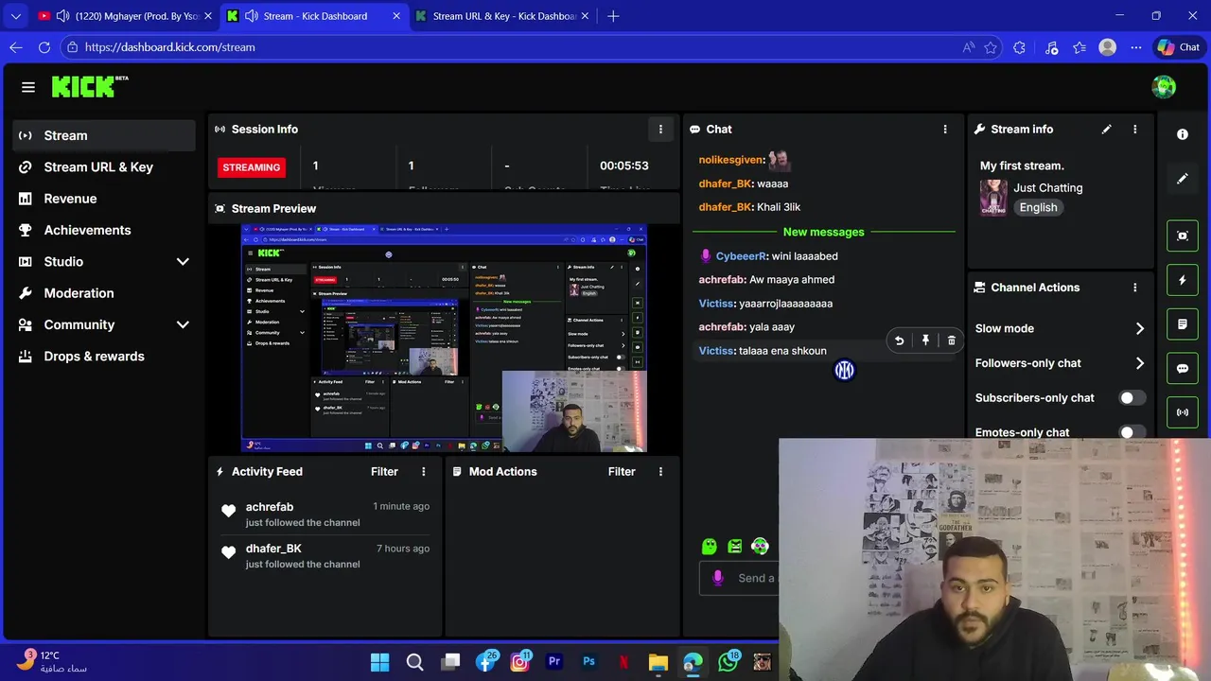Open a new browser tab
This screenshot has height=681, width=1211.
pos(613,16)
